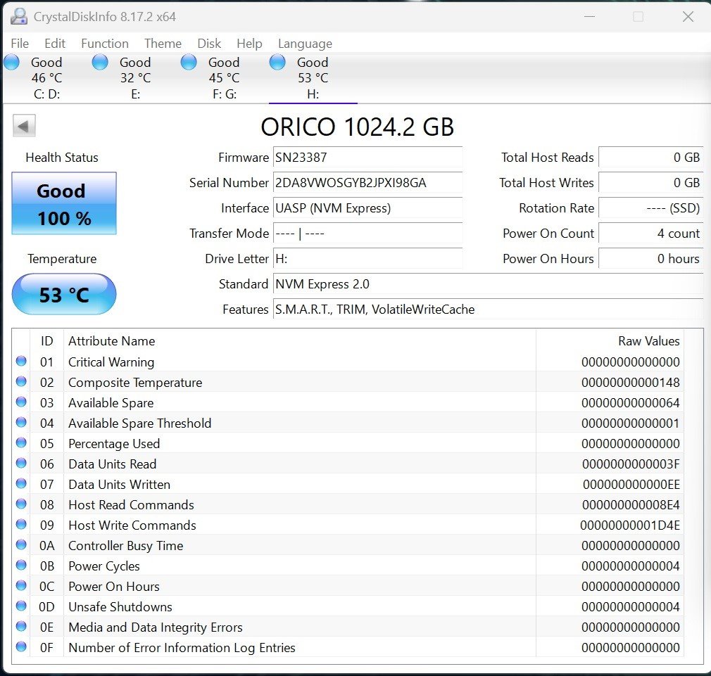
Task: Click the Interface field UASP (NVM Express)
Action: click(367, 208)
